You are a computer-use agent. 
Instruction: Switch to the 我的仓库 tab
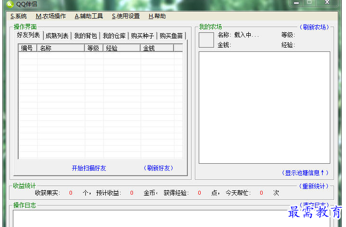tap(114, 36)
